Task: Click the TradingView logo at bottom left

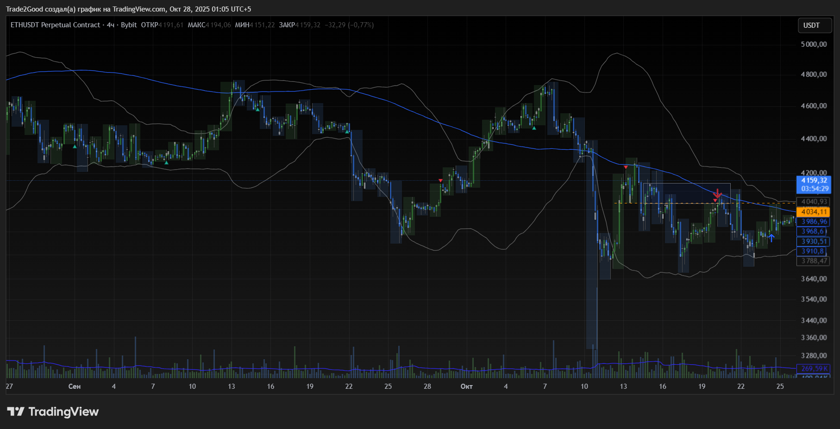Action: 53,411
